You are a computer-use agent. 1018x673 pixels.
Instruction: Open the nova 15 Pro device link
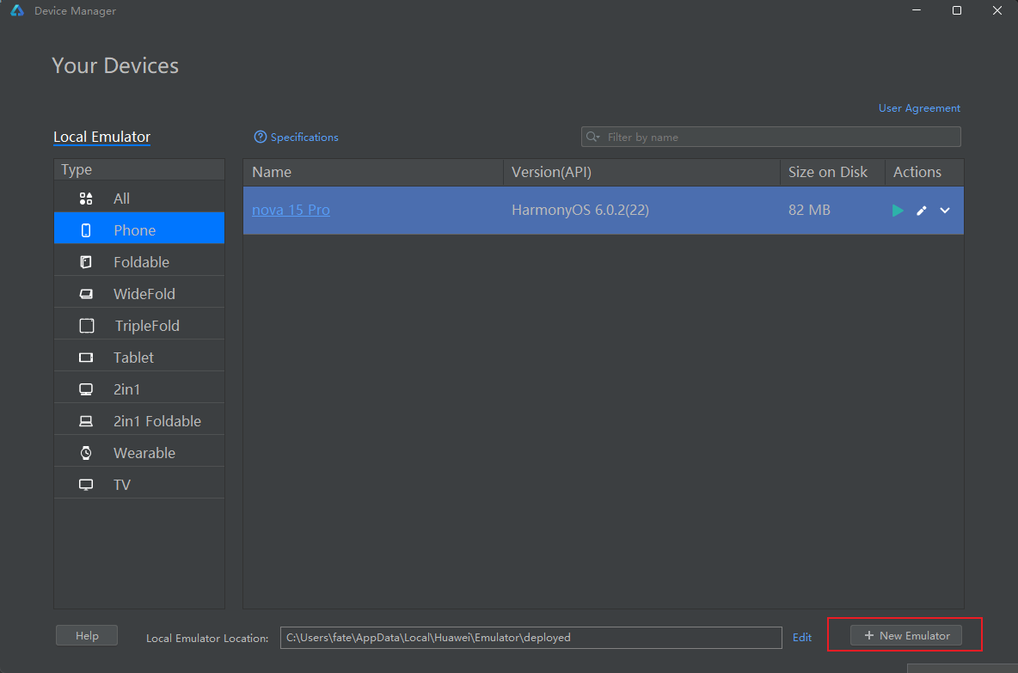(x=291, y=210)
